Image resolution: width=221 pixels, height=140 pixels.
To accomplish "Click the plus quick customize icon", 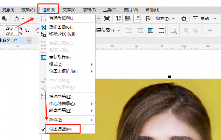I will click(210, 31).
